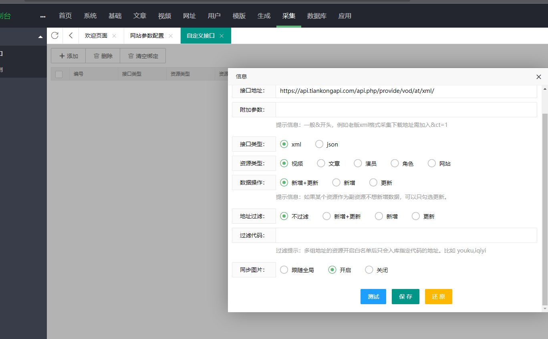The image size is (548, 339).
Task: Switch to the 网站参数配置 tab
Action: pos(147,36)
